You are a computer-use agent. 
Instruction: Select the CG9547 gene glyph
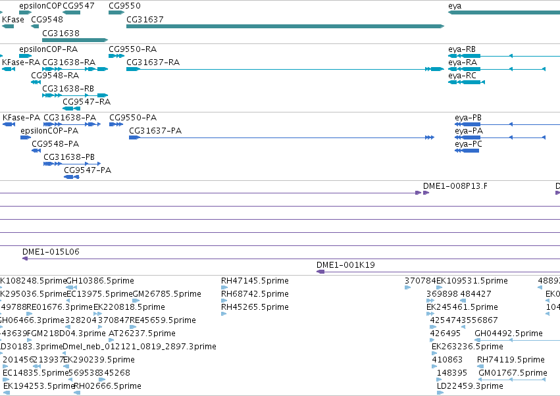pyautogui.click(x=72, y=12)
